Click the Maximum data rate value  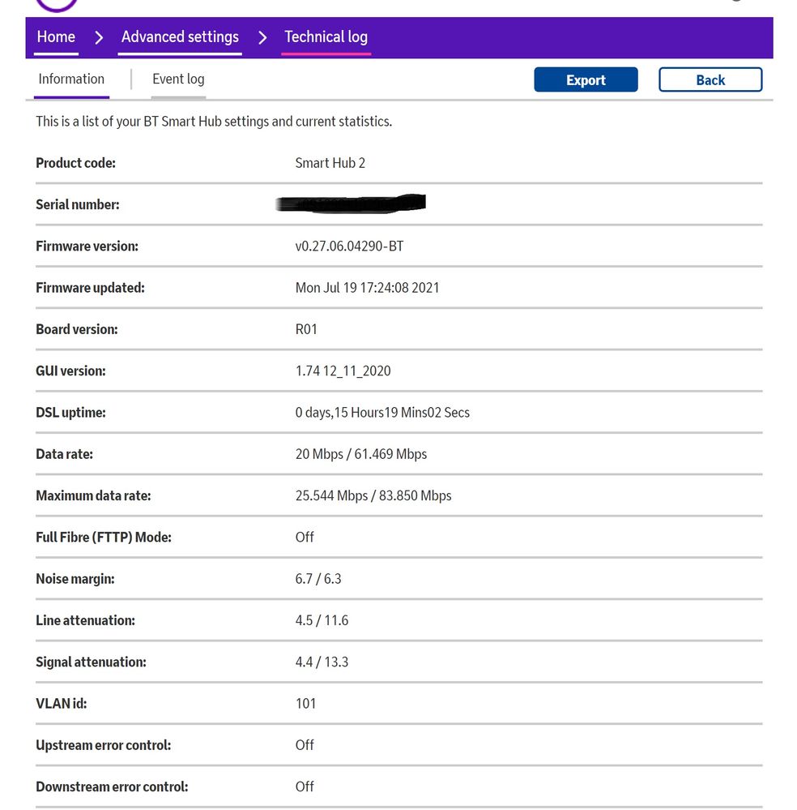pos(373,495)
